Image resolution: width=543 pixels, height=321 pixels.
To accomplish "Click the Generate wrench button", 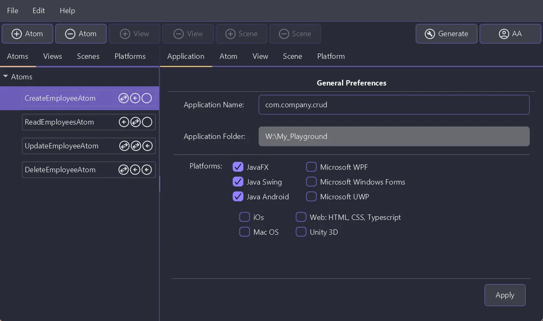I will 446,34.
